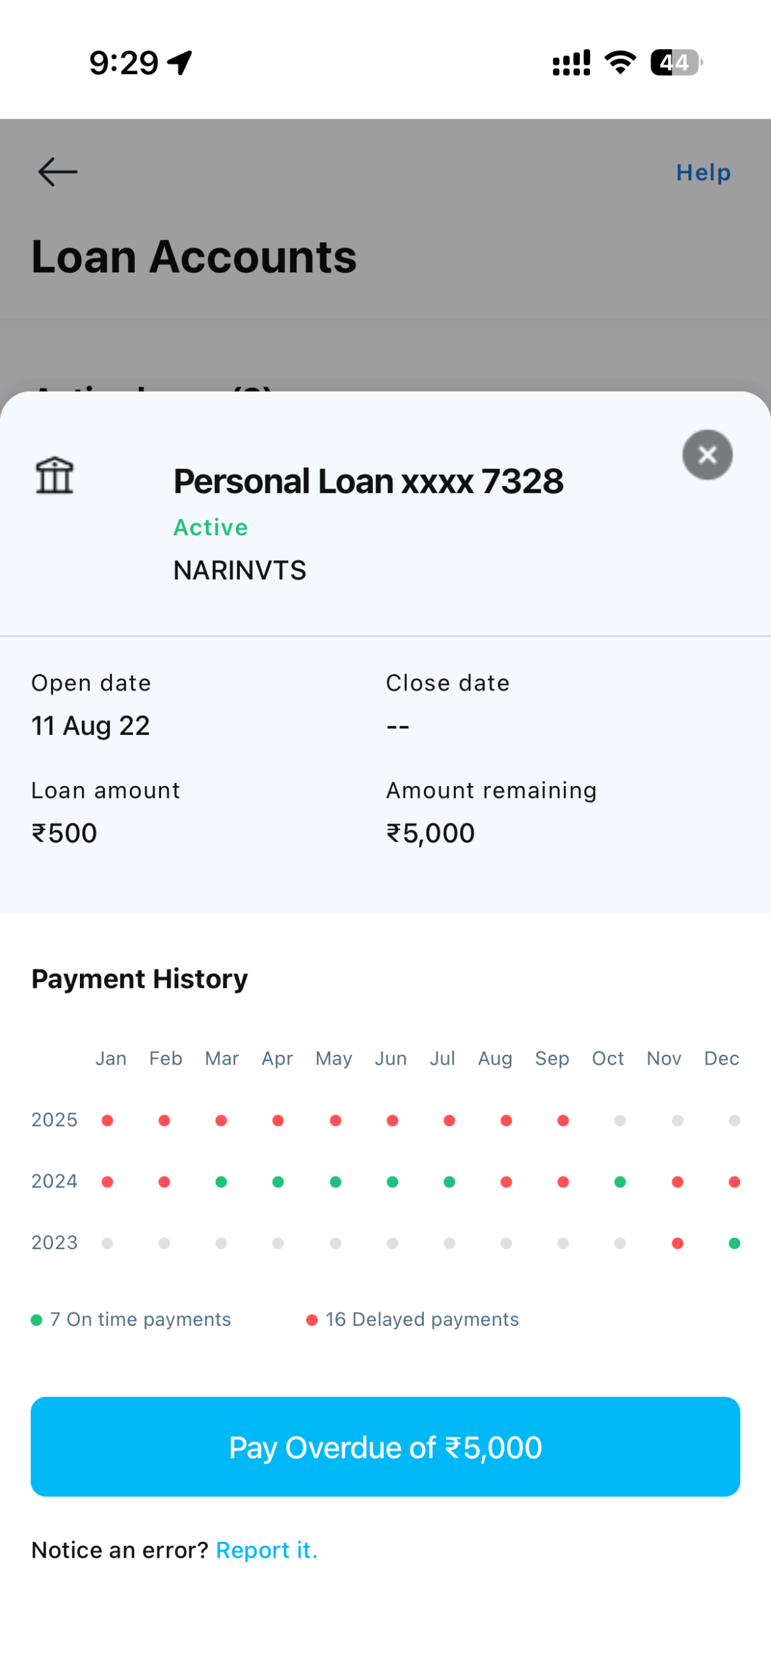The height and width of the screenshot is (1677, 771).
Task: Tap the back arrow icon
Action: (58, 172)
